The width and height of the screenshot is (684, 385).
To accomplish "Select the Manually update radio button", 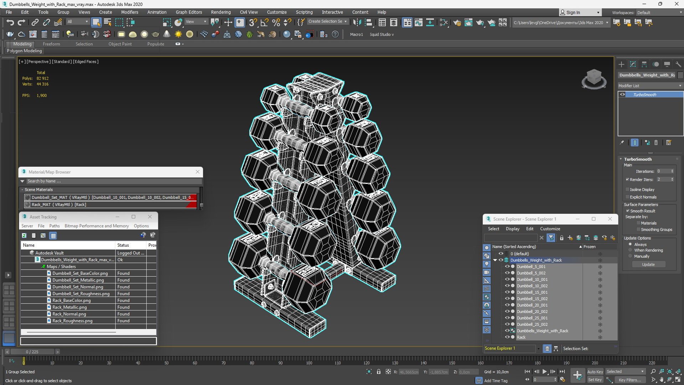I will coord(630,256).
